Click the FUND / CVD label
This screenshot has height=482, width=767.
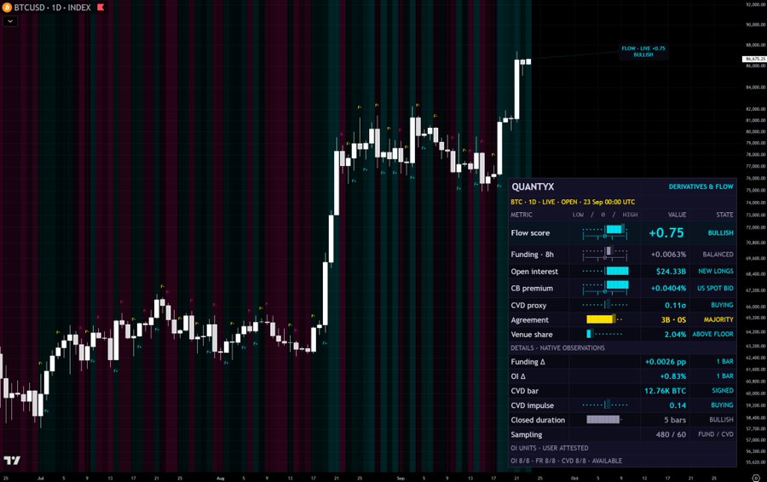pos(716,434)
